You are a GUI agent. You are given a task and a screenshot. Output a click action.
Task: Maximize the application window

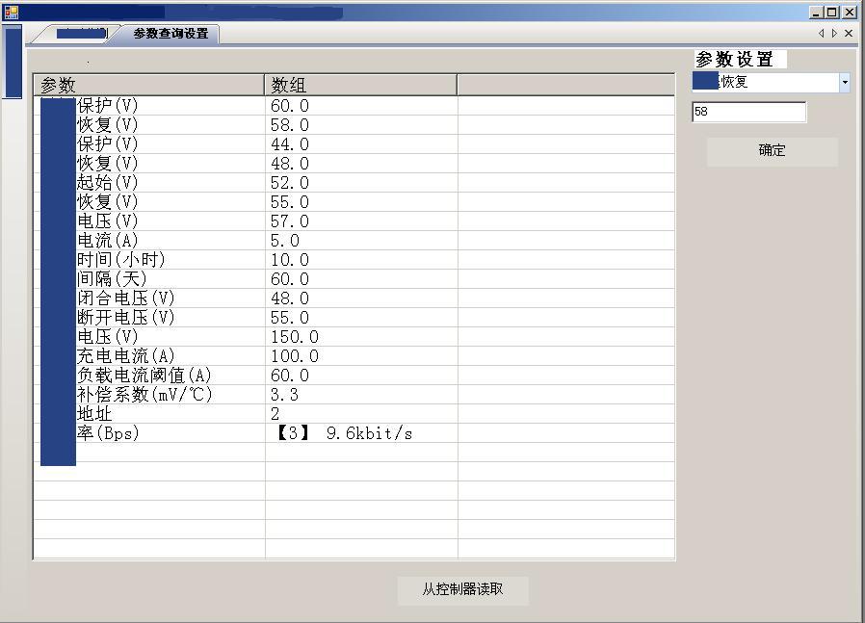point(832,12)
